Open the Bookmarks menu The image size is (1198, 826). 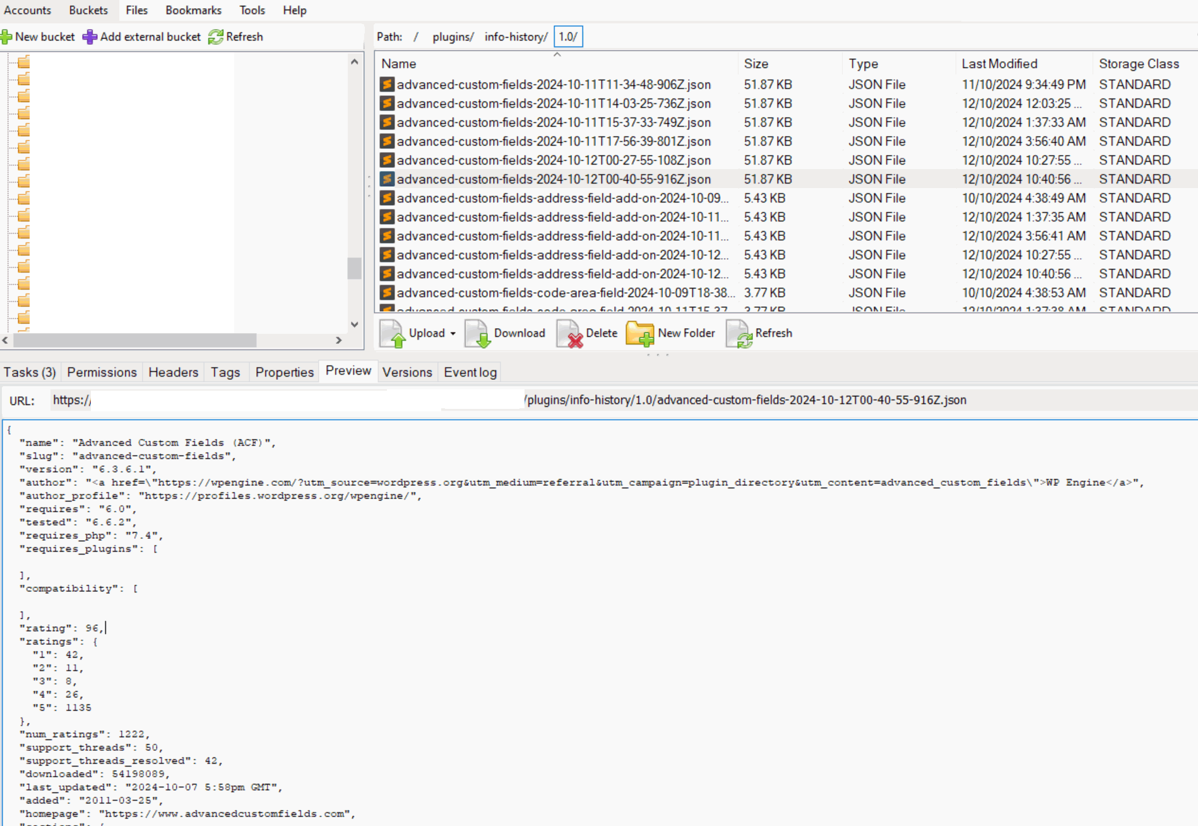[193, 10]
